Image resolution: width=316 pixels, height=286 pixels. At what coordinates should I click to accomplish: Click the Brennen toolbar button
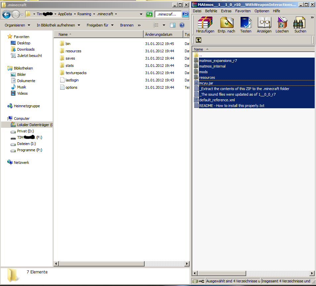point(127,25)
